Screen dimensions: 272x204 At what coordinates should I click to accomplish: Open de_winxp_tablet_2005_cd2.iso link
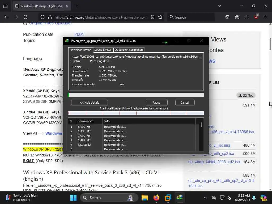[214, 162]
